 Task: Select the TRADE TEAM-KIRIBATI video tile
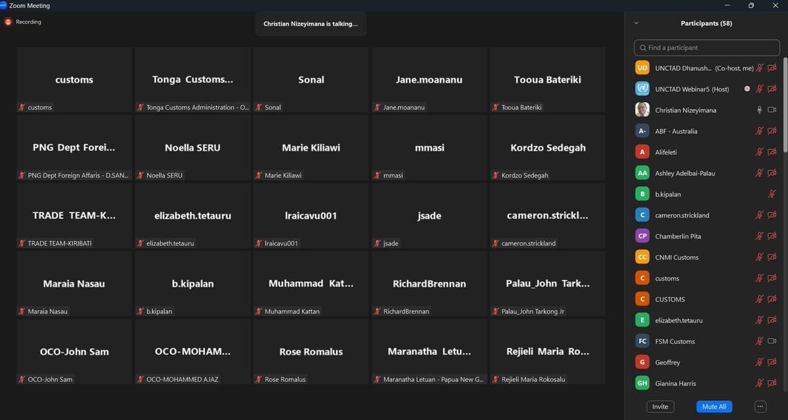coord(74,216)
